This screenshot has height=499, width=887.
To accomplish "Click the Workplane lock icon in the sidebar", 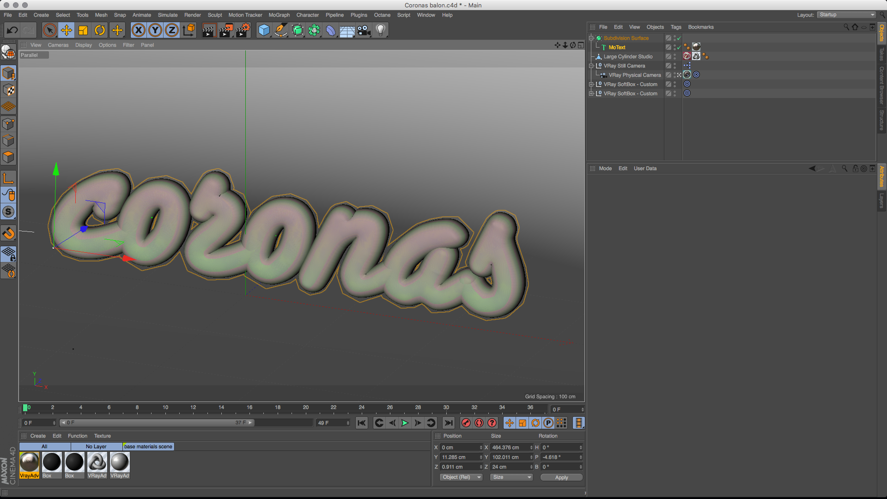I will [9, 254].
